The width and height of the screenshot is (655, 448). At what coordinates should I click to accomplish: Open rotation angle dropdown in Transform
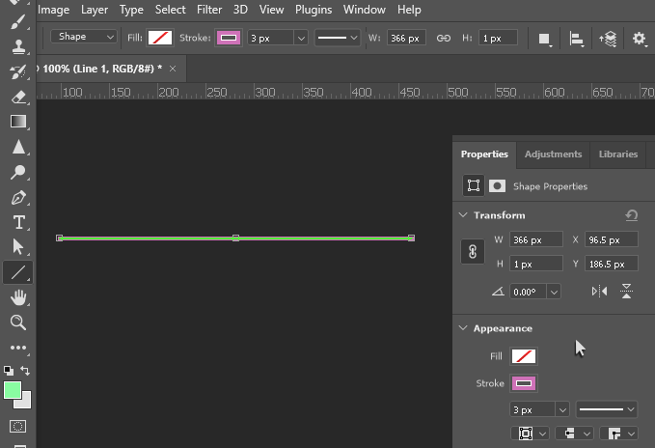tap(554, 292)
